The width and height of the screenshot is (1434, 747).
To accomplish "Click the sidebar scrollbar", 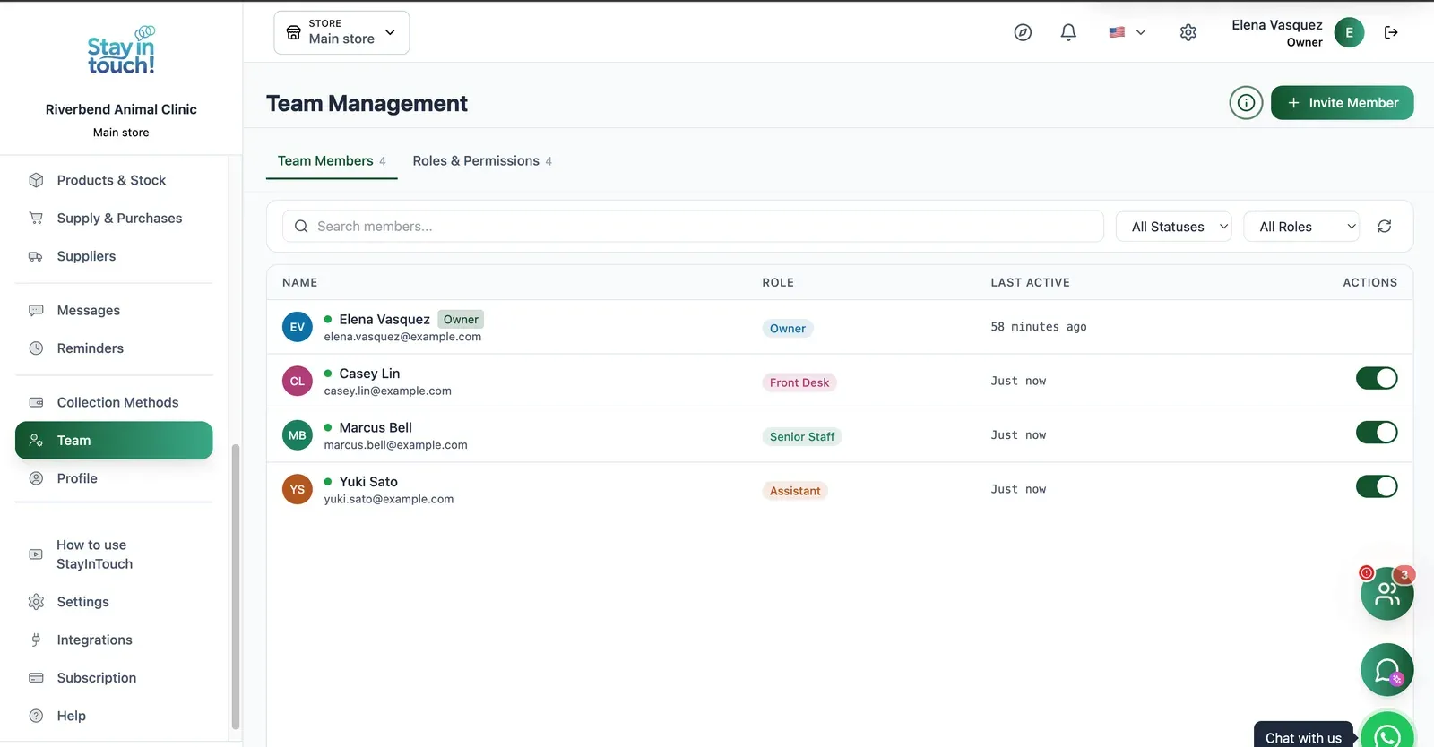I will pyautogui.click(x=236, y=587).
